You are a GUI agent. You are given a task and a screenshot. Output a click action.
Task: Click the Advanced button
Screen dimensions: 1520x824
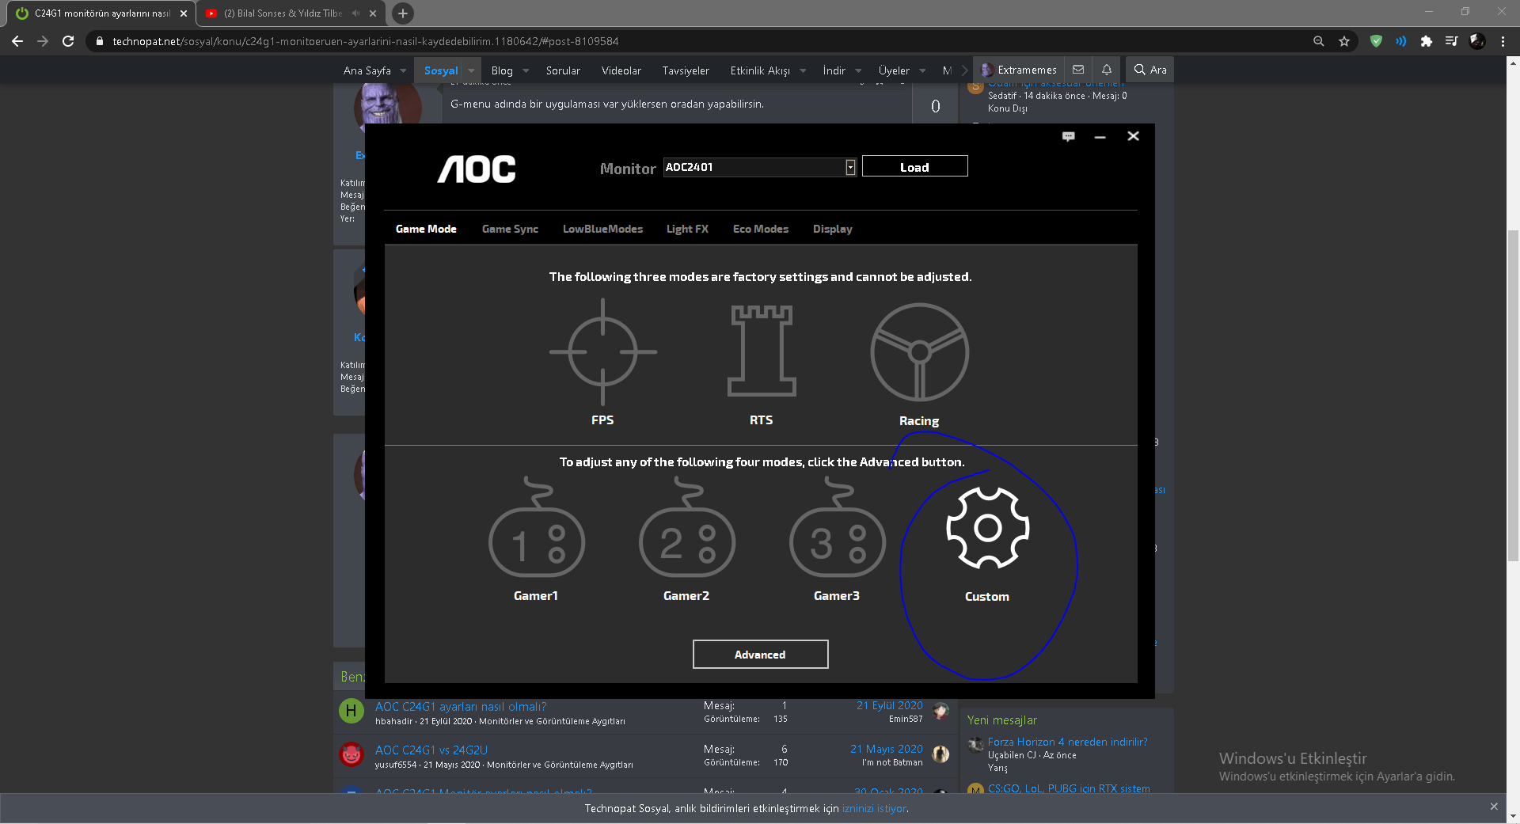tap(760, 655)
